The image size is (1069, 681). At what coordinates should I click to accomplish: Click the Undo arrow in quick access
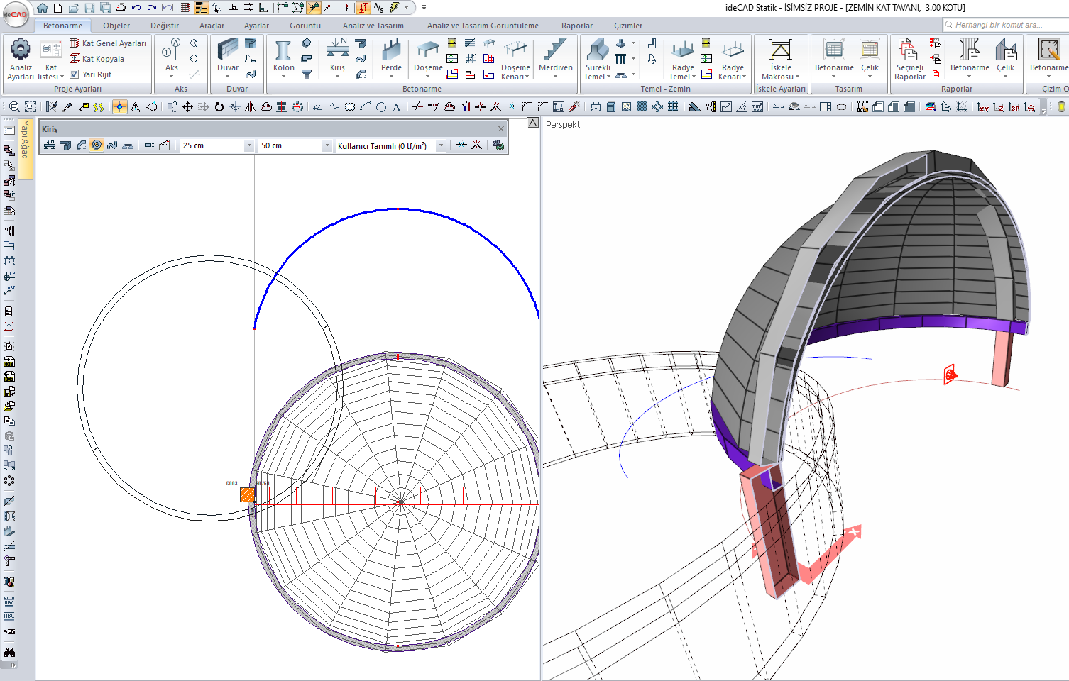pos(136,8)
